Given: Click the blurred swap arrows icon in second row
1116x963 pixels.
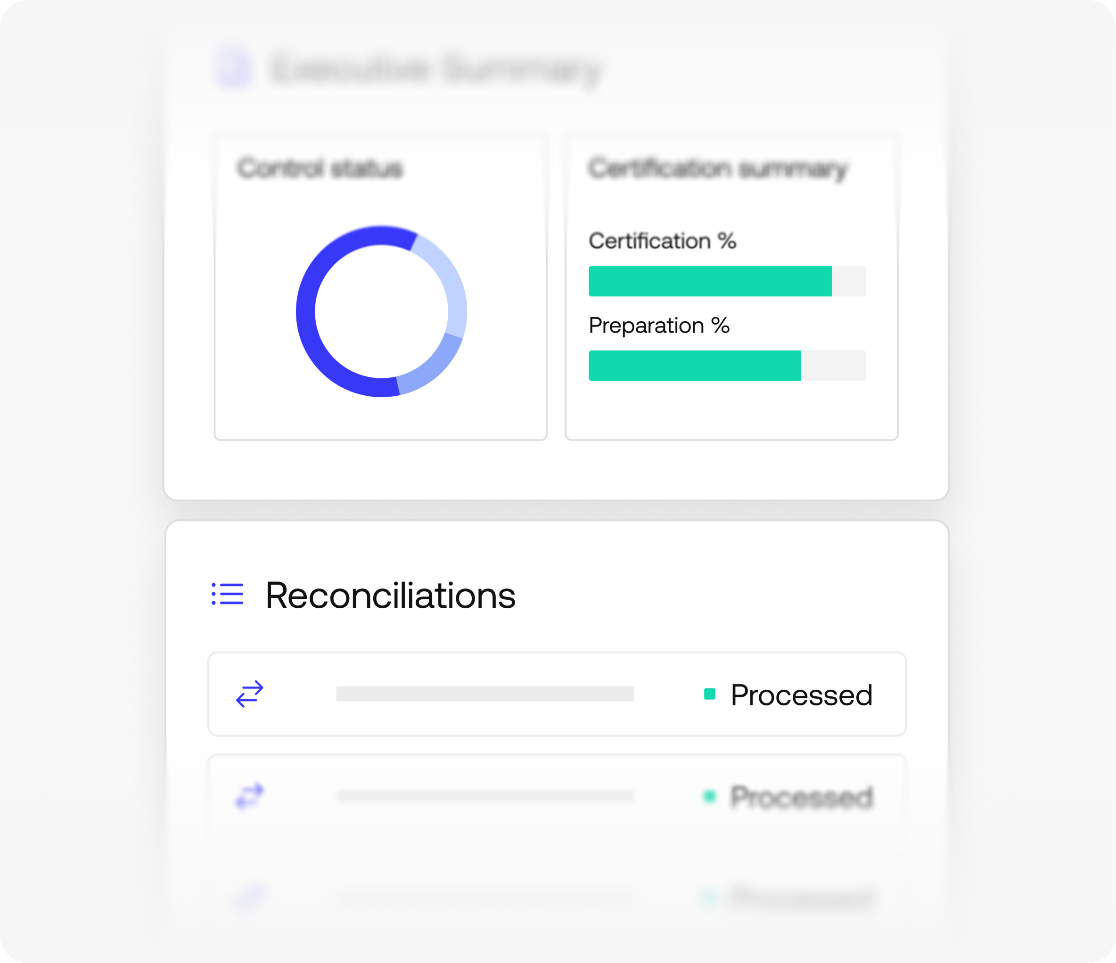Looking at the screenshot, I should pos(249,795).
